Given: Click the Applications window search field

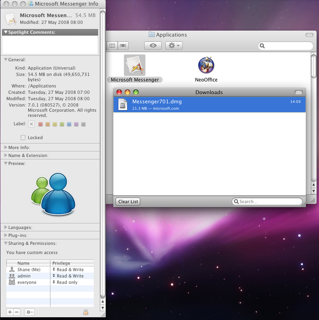Looking at the screenshot, I should click(285, 46).
